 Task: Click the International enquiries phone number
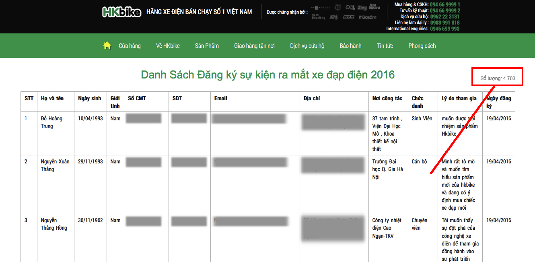[444, 29]
